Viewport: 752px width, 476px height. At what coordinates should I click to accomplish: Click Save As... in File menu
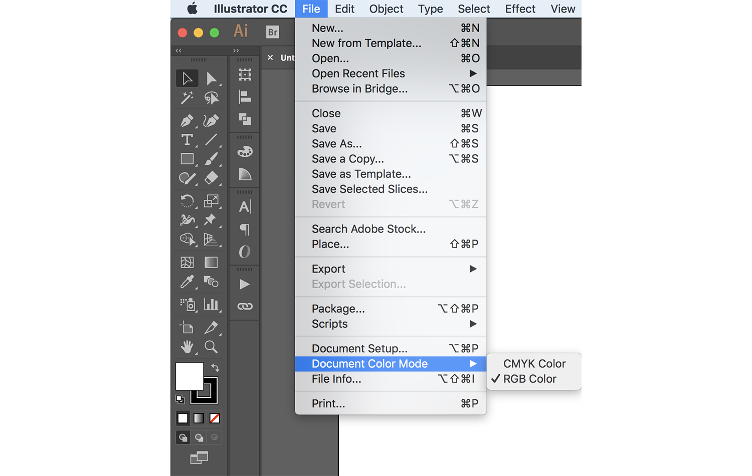point(336,144)
